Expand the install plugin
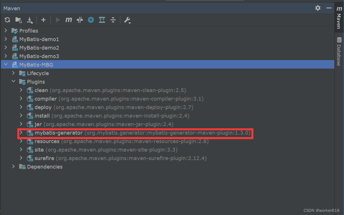Viewport: 344px width, 215px height. point(21,116)
